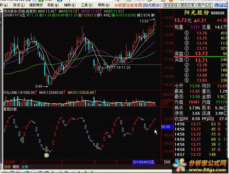Select the 全部 tab at bottom
This screenshot has width=229, height=174.
pyautogui.click(x=24, y=167)
